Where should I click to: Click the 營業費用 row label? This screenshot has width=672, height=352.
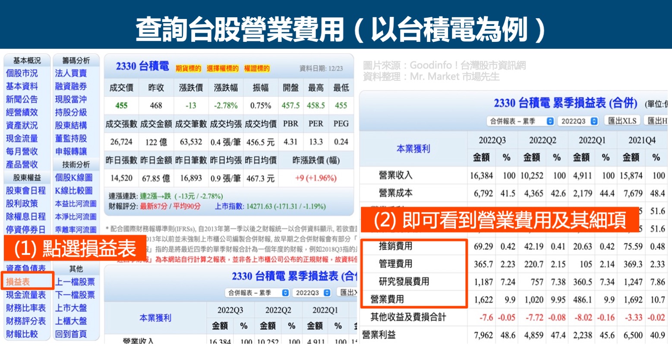[x=387, y=299]
